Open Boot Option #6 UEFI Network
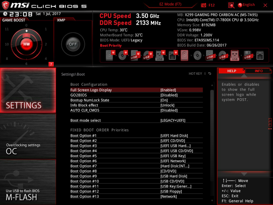Image resolution: width=273 pixels, height=205 pixels. point(136,161)
